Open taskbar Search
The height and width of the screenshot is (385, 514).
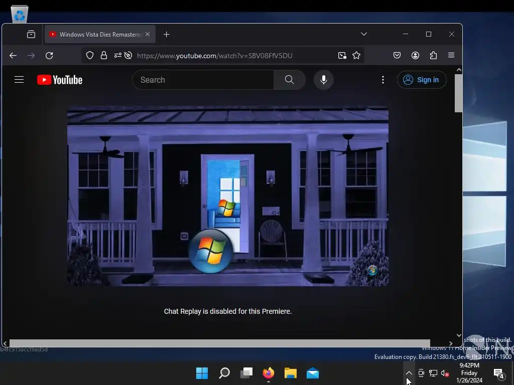(224, 373)
